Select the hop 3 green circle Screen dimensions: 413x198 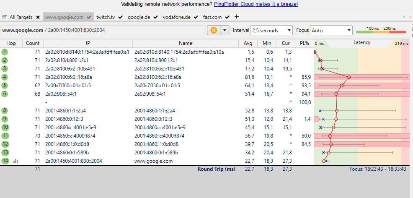tap(5, 69)
